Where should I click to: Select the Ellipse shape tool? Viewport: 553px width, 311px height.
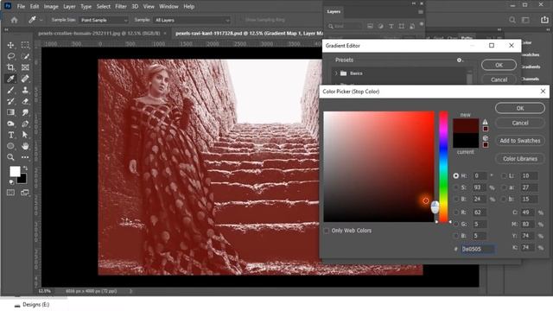pyautogui.click(x=10, y=146)
